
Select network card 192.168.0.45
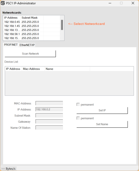pyautogui.click(x=31, y=22)
